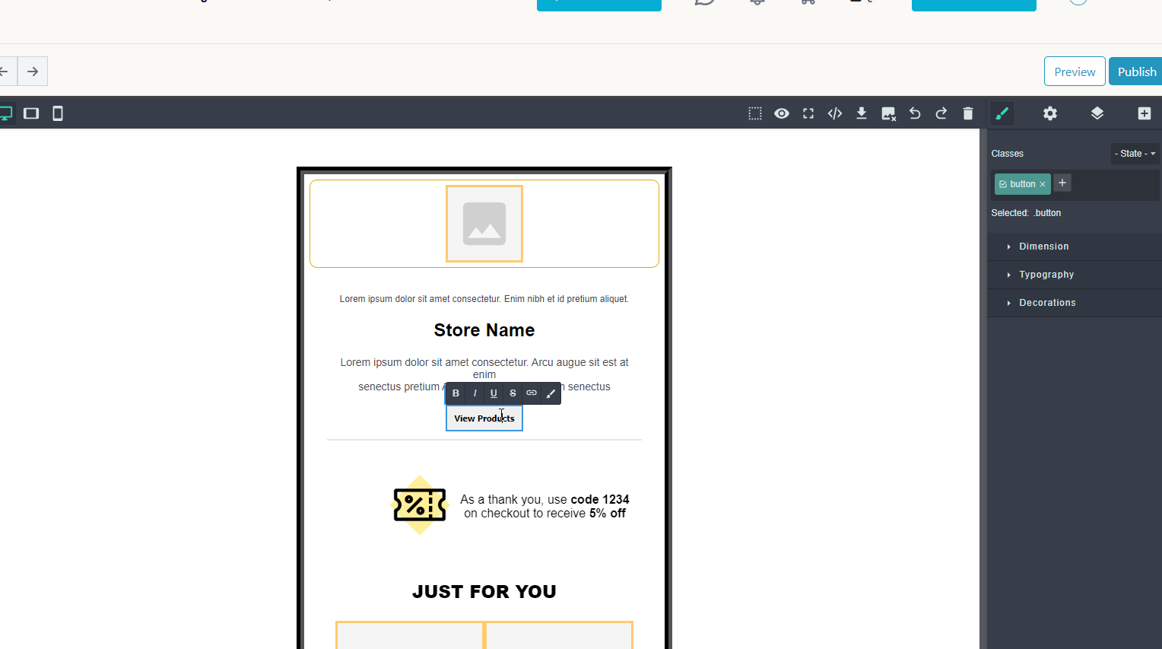Screen dimensions: 1162x649
Task: Toggle the eye preview mode icon
Action: [x=782, y=113]
